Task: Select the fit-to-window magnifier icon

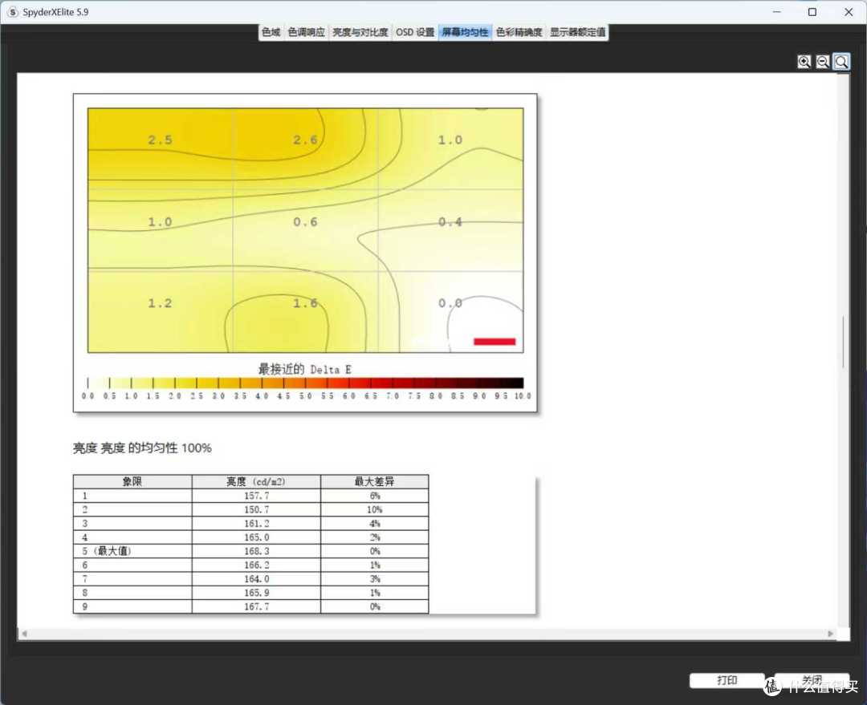Action: [x=841, y=62]
